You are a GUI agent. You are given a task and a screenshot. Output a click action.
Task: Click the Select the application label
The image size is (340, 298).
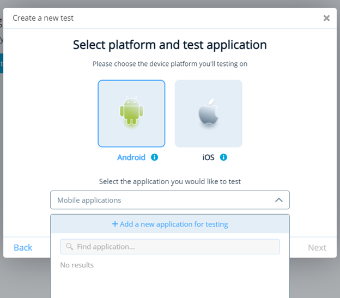click(x=170, y=181)
